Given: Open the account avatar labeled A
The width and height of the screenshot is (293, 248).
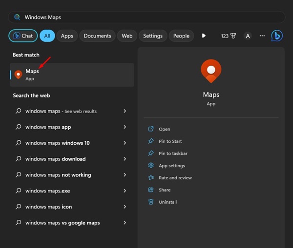Looking at the screenshot, I should pyautogui.click(x=248, y=36).
